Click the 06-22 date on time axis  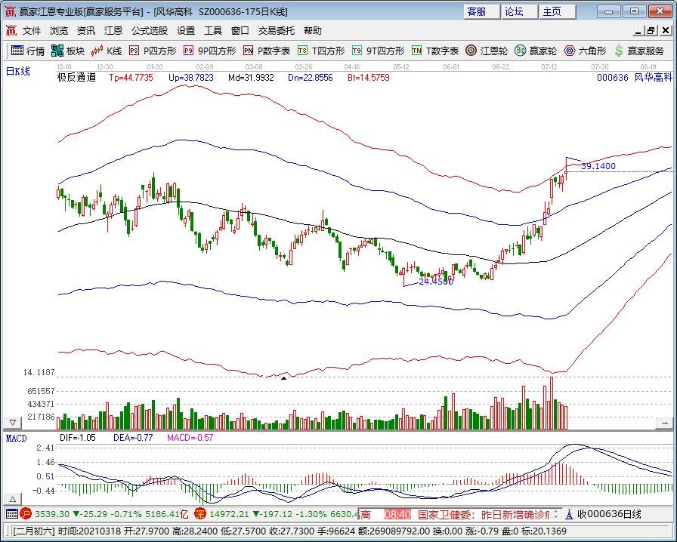coord(500,67)
